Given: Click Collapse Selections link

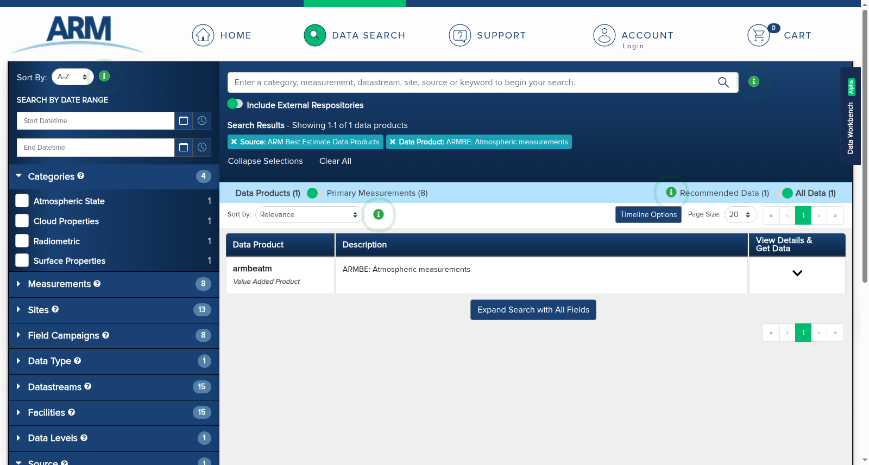Looking at the screenshot, I should (x=265, y=161).
